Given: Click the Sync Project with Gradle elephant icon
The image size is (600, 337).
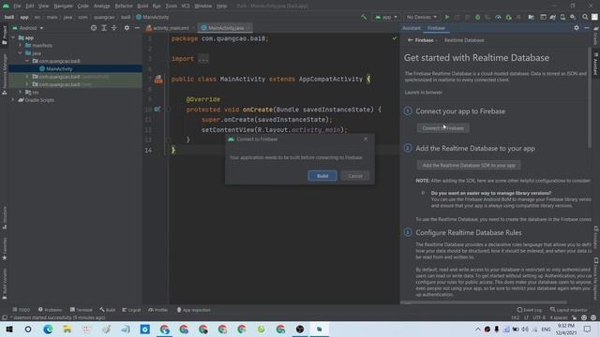Looking at the screenshot, I should click(x=552, y=17).
